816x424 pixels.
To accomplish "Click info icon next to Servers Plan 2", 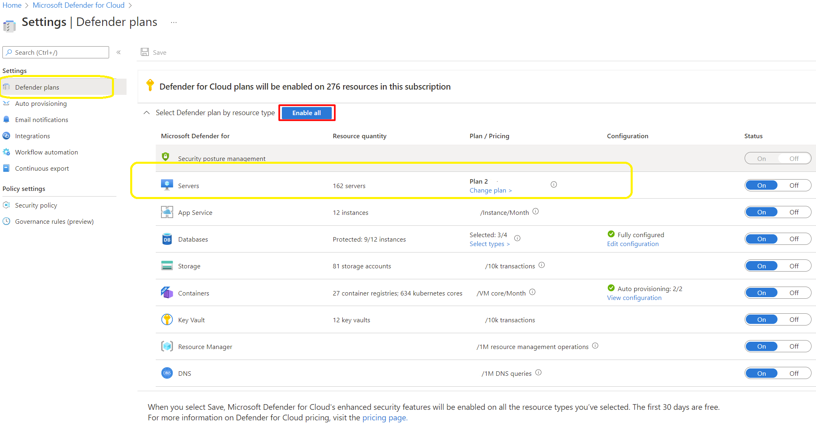I will click(x=554, y=184).
